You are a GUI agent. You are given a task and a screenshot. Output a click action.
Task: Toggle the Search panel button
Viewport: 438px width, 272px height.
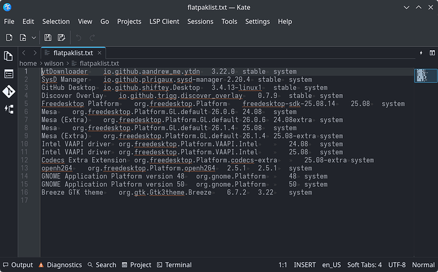[102, 265]
